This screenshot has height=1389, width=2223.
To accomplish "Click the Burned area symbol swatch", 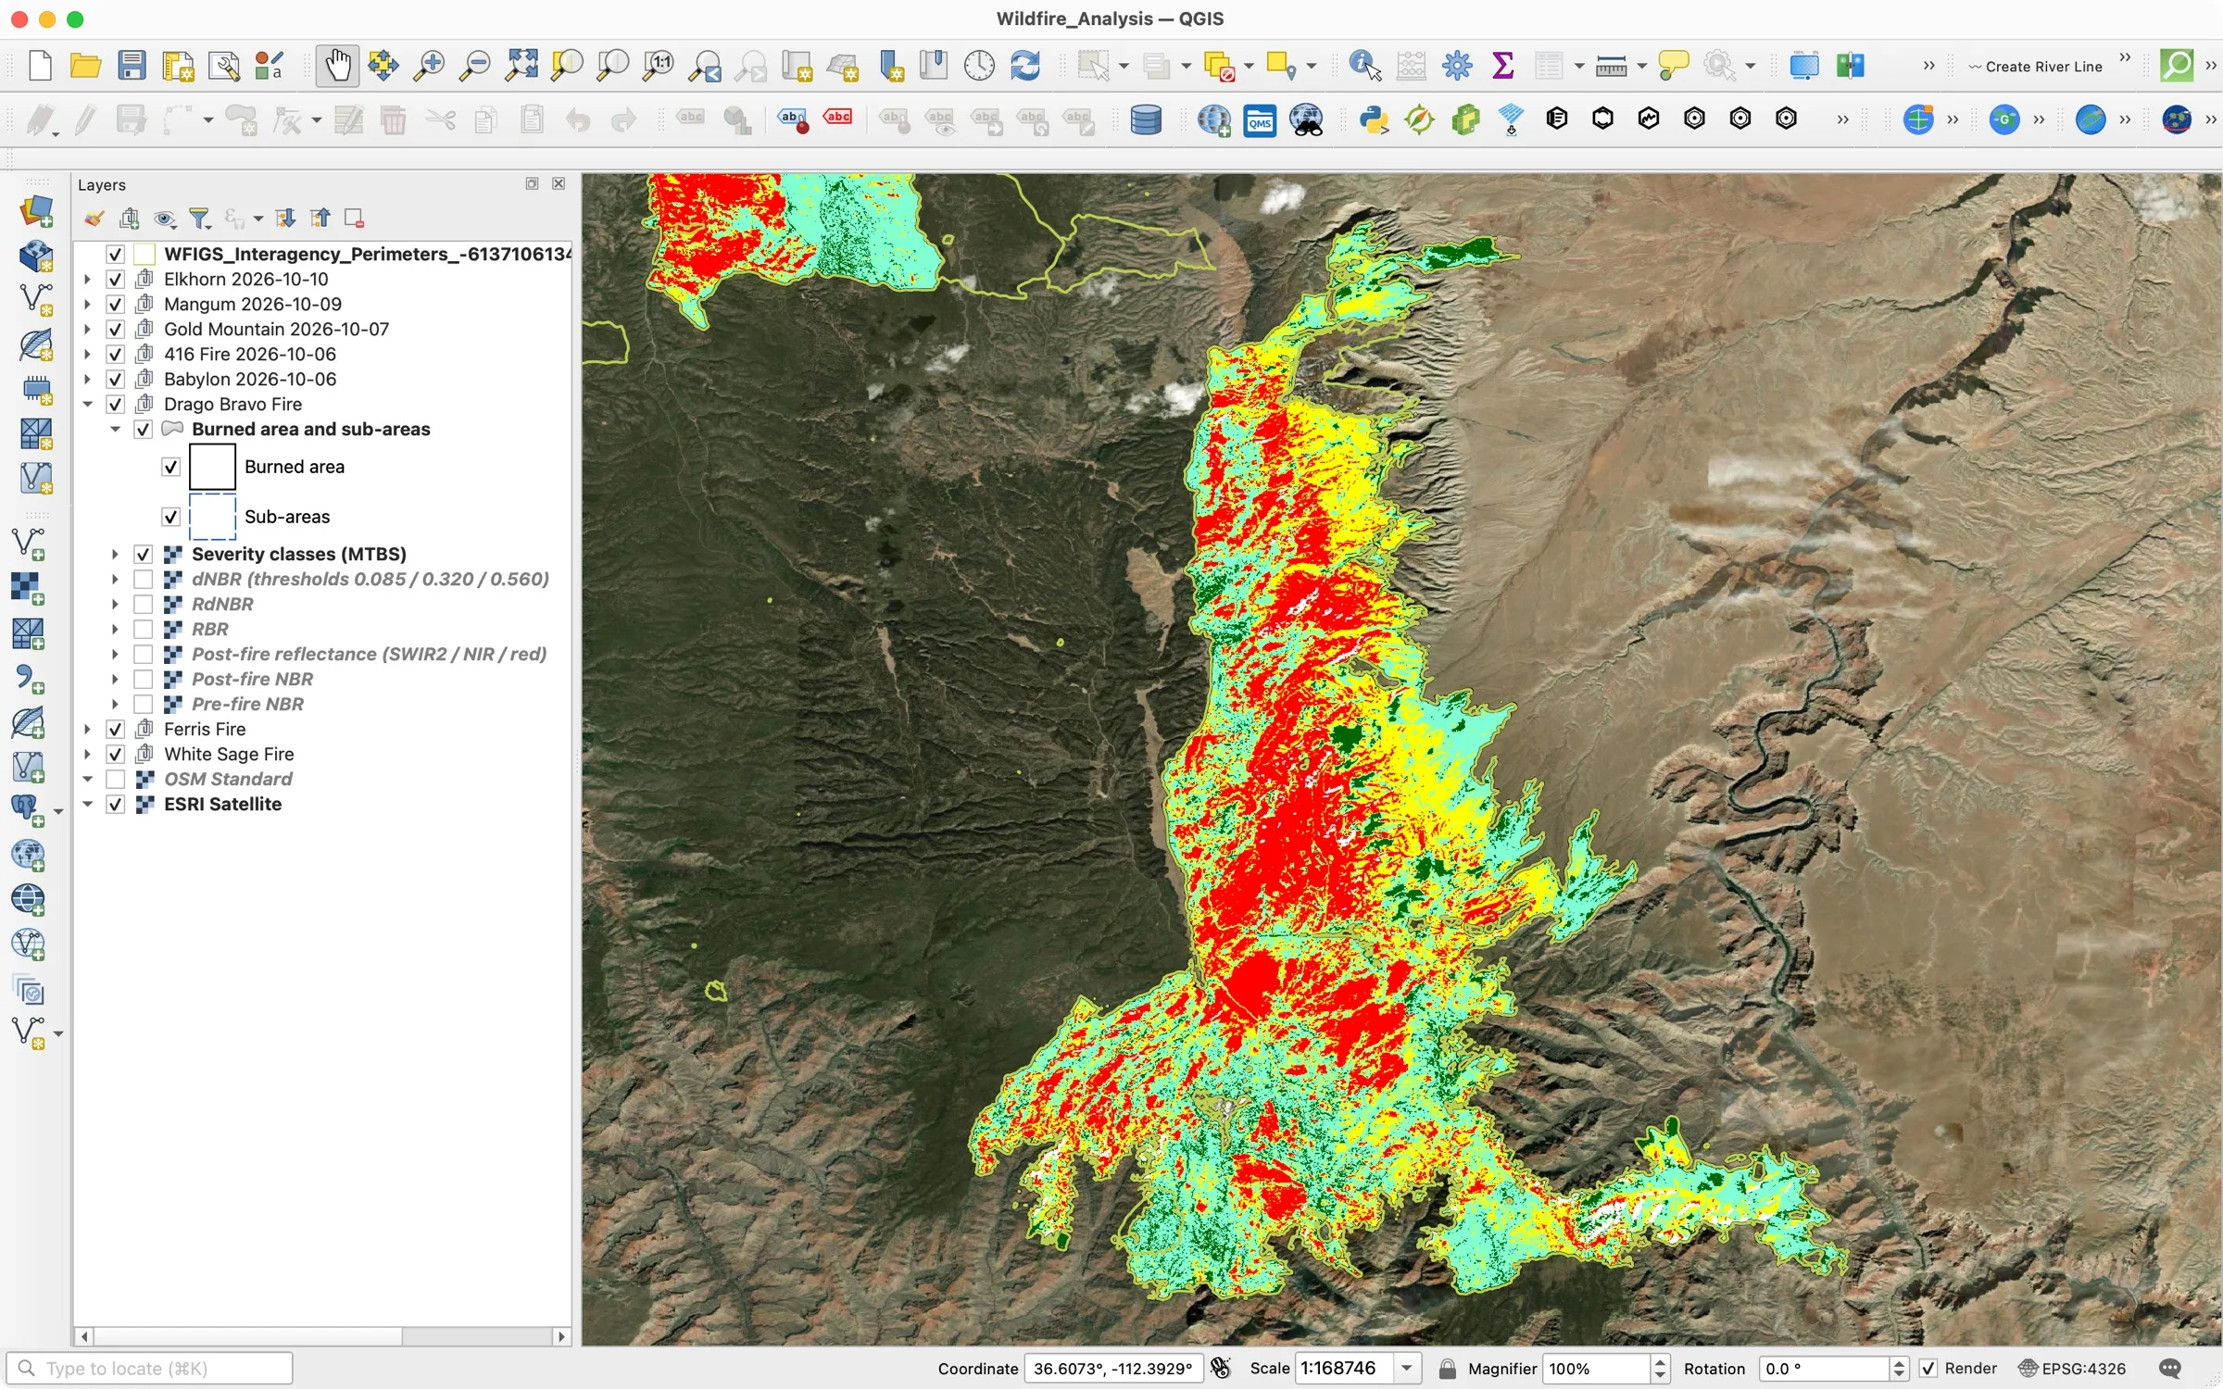I will click(212, 467).
